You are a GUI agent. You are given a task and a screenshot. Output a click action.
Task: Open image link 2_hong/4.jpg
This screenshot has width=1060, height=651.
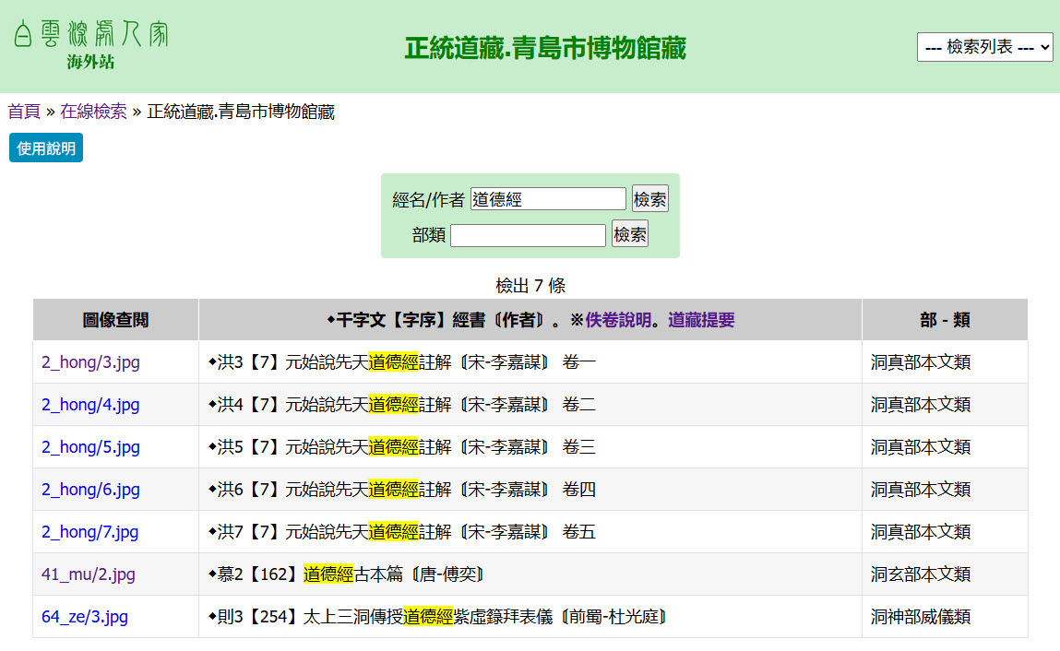point(90,405)
